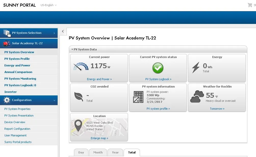
Task: Click the cloudy weather icon
Action: click(x=197, y=96)
